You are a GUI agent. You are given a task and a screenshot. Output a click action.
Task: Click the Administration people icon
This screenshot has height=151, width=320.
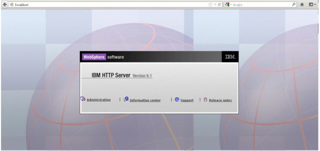point(83,99)
